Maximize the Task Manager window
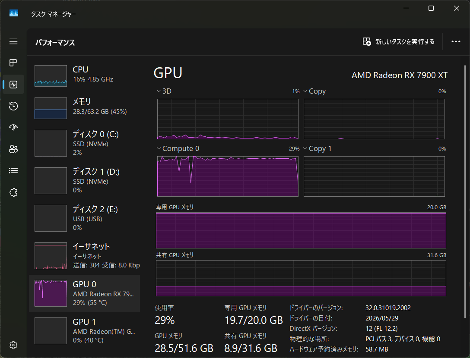The height and width of the screenshot is (358, 470). click(431, 8)
